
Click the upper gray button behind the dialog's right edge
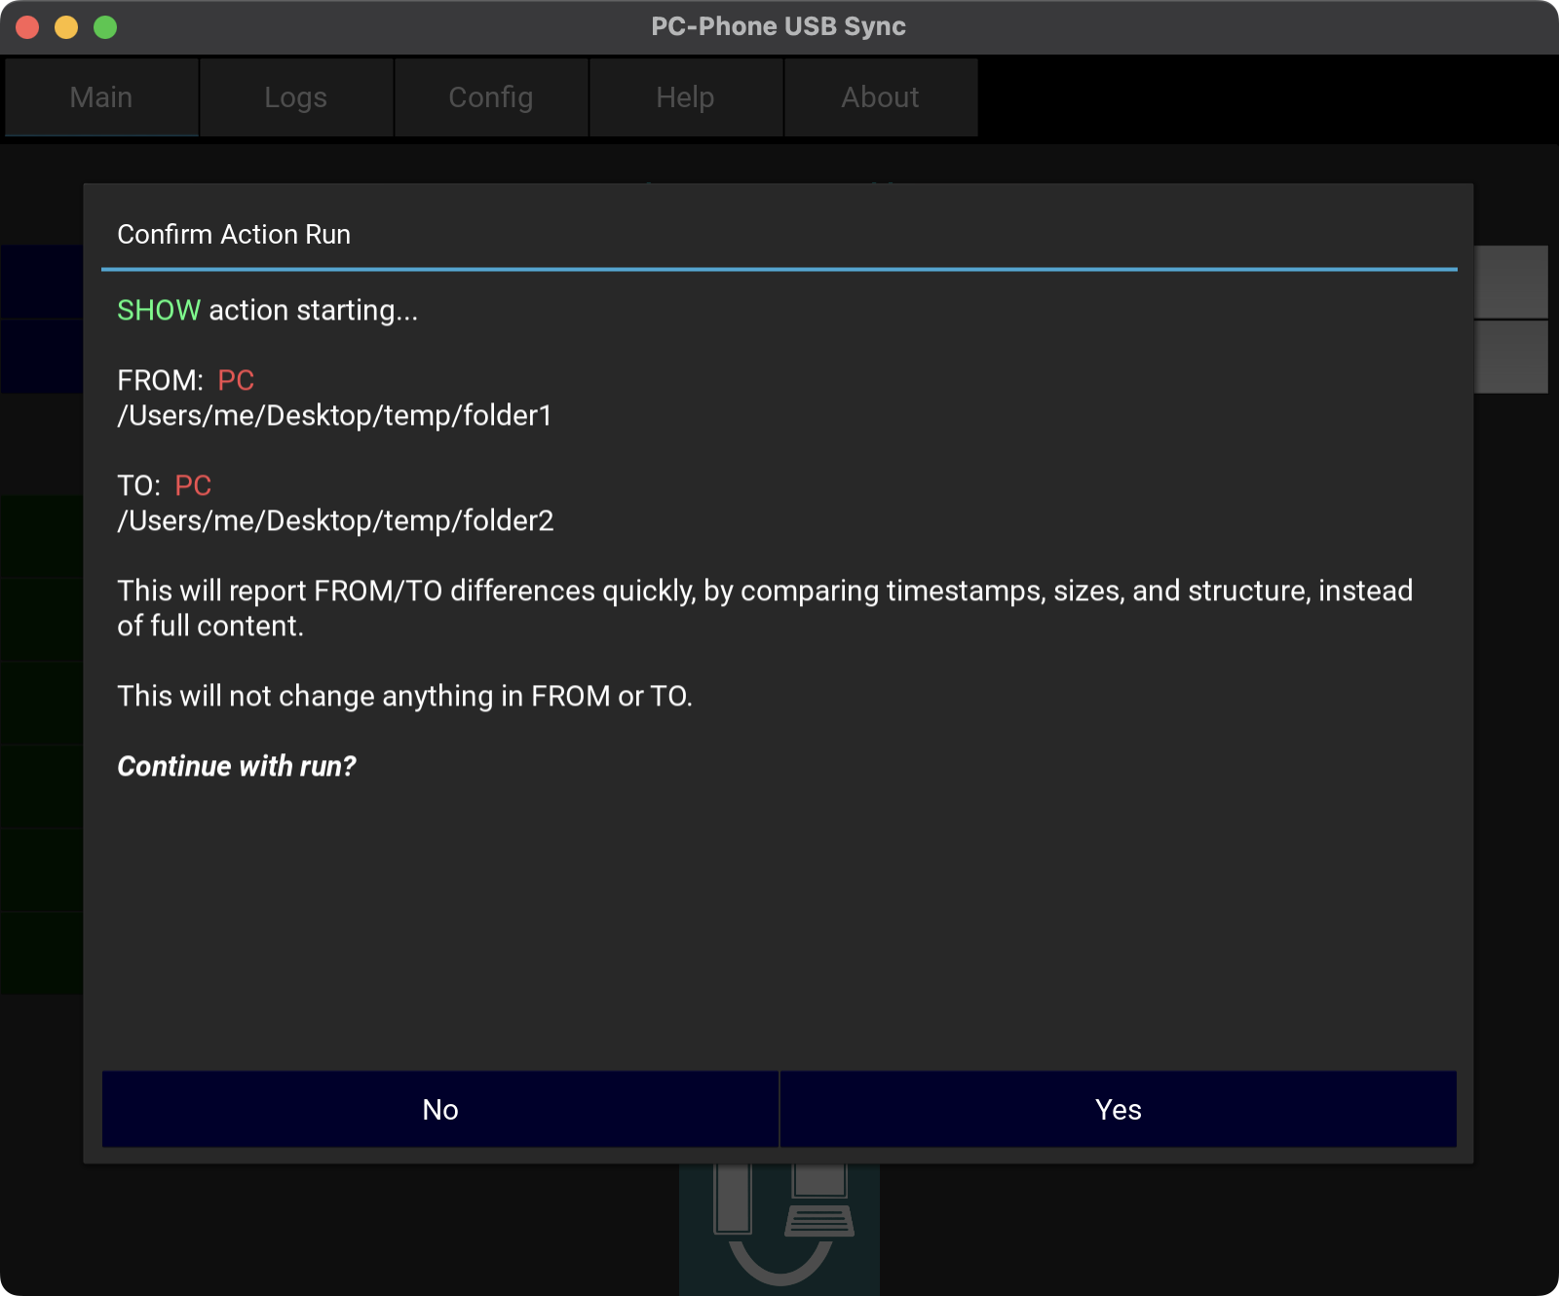coord(1511,282)
